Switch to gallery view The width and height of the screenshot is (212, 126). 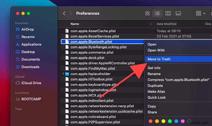coord(178,13)
